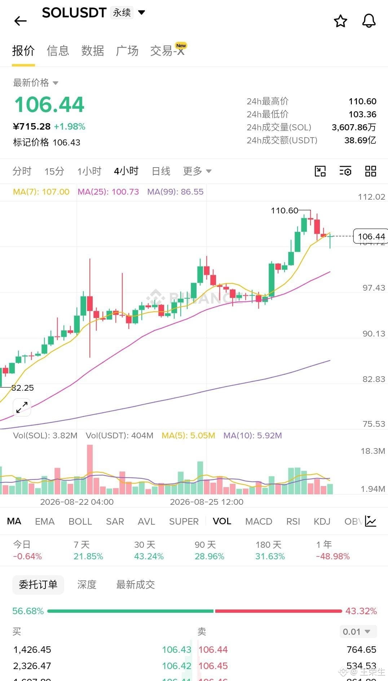
Task: Select the 1小时 timeframe
Action: pyautogui.click(x=89, y=171)
